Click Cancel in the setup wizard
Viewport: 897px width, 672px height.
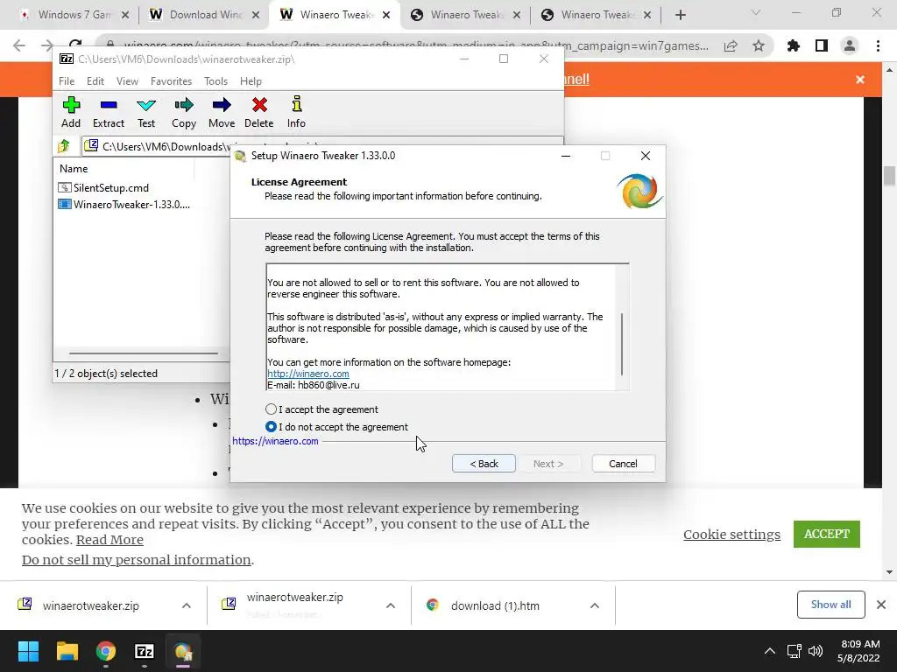(623, 464)
